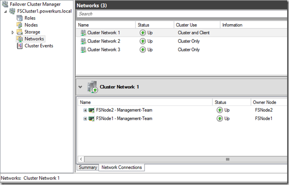Click the Cluster Events icon
This screenshot has width=289, height=185.
tap(20, 46)
